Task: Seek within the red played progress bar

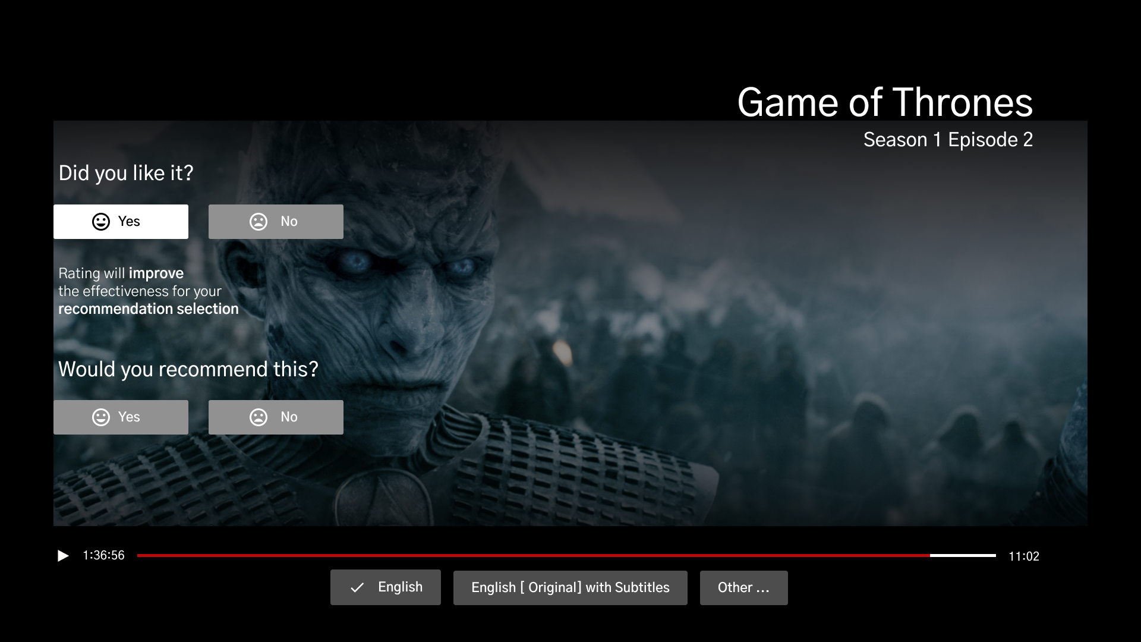Action: pos(533,555)
